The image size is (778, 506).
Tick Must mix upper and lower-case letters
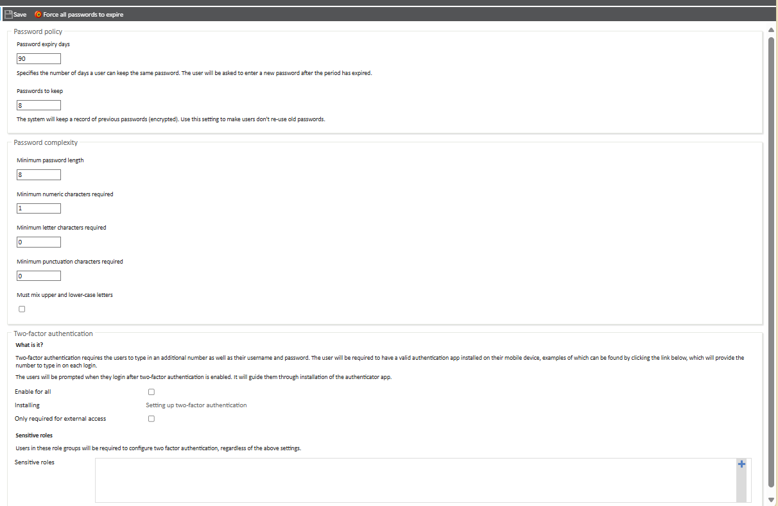click(22, 309)
